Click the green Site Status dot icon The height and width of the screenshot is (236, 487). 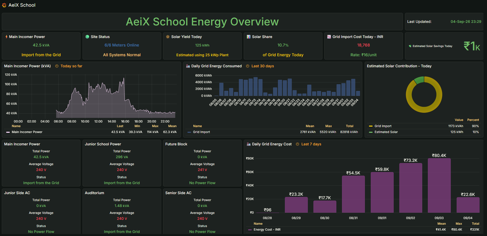click(x=87, y=37)
